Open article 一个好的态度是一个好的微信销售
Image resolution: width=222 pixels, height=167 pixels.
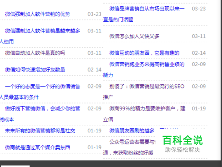(x=43, y=86)
